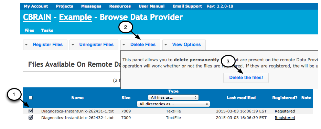Expand the View Options panel
Screen dimensions: 321x129
pyautogui.click(x=184, y=45)
